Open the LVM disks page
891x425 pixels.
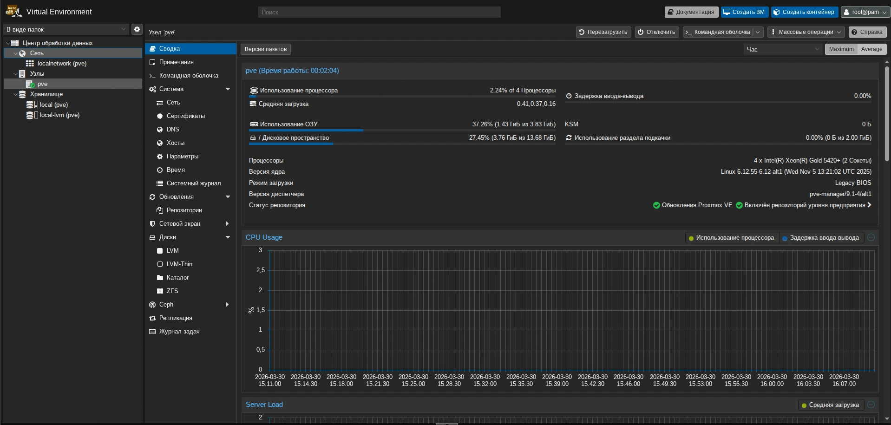coord(190,251)
